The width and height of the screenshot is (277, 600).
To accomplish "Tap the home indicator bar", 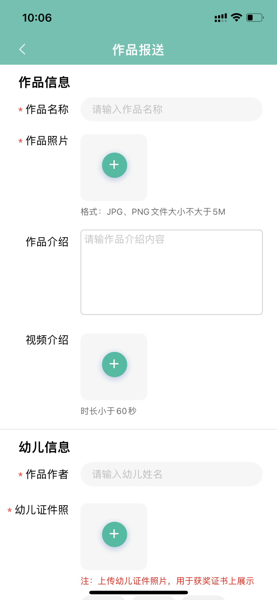I will tap(138, 593).
